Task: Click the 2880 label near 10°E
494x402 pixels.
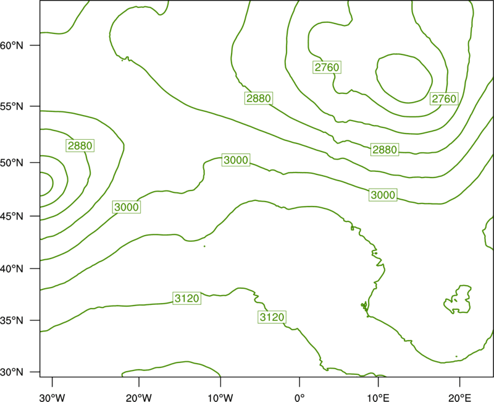Action: pyautogui.click(x=384, y=149)
